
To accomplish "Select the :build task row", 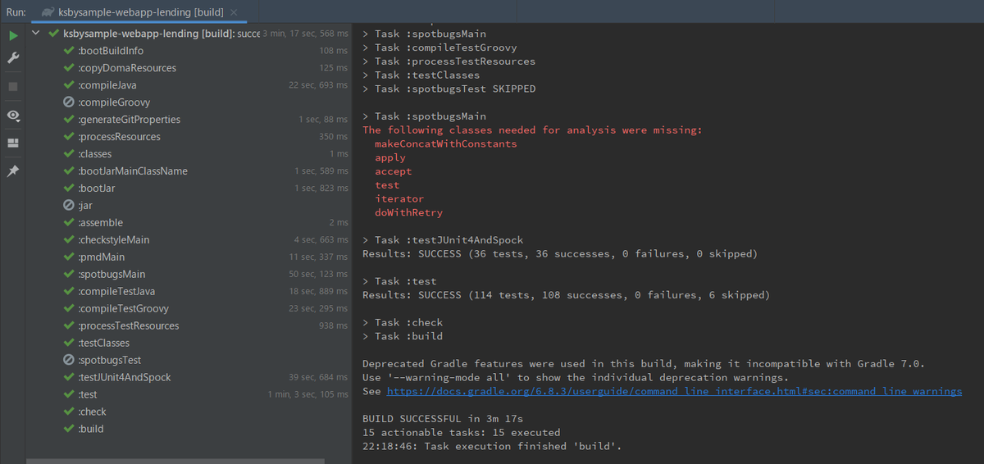I will (189, 430).
